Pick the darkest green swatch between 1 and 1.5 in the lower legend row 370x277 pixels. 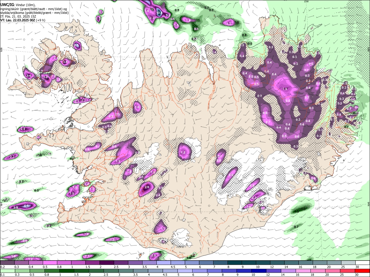point(66,271)
